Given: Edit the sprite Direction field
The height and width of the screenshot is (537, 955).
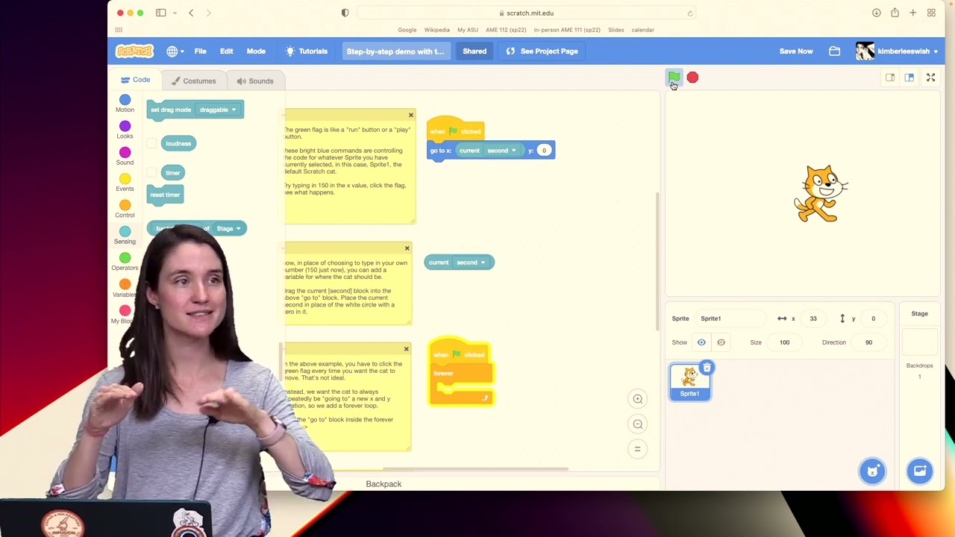Looking at the screenshot, I should click(x=868, y=342).
